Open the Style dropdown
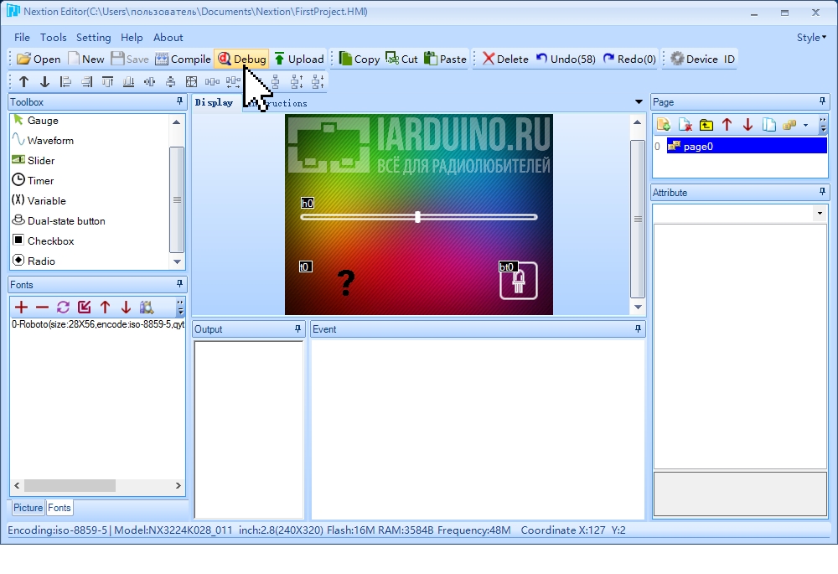The height and width of the screenshot is (574, 838). point(811,38)
